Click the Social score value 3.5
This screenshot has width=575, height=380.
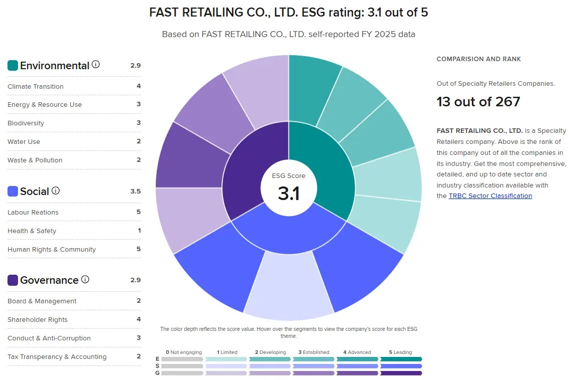[x=135, y=192]
